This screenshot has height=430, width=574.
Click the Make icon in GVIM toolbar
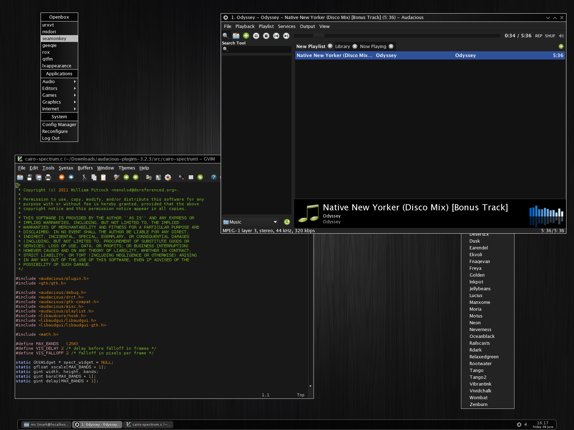point(182,177)
